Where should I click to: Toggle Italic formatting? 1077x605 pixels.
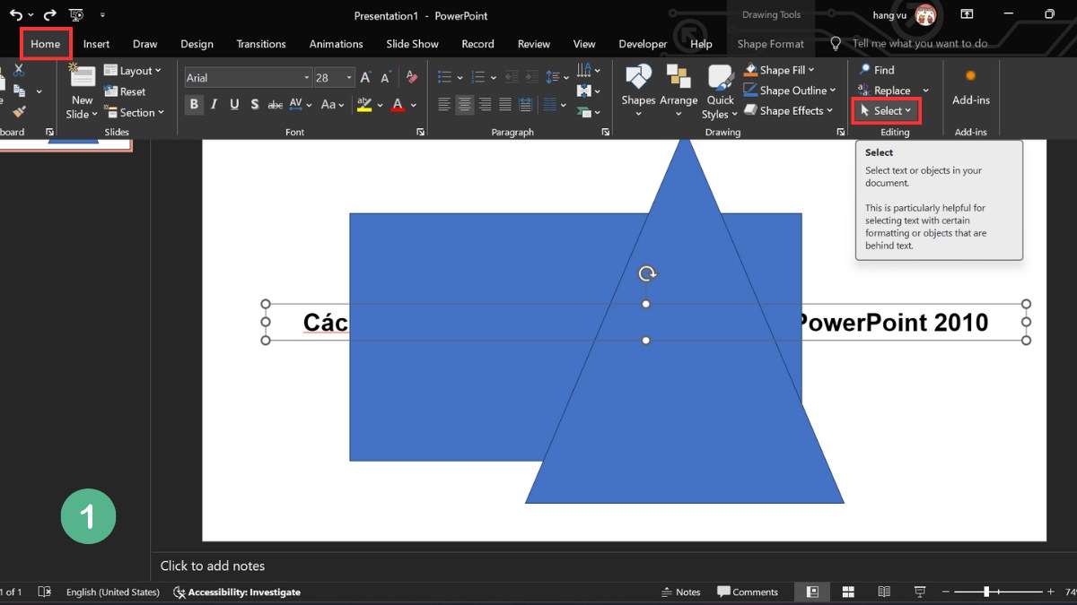(215, 105)
